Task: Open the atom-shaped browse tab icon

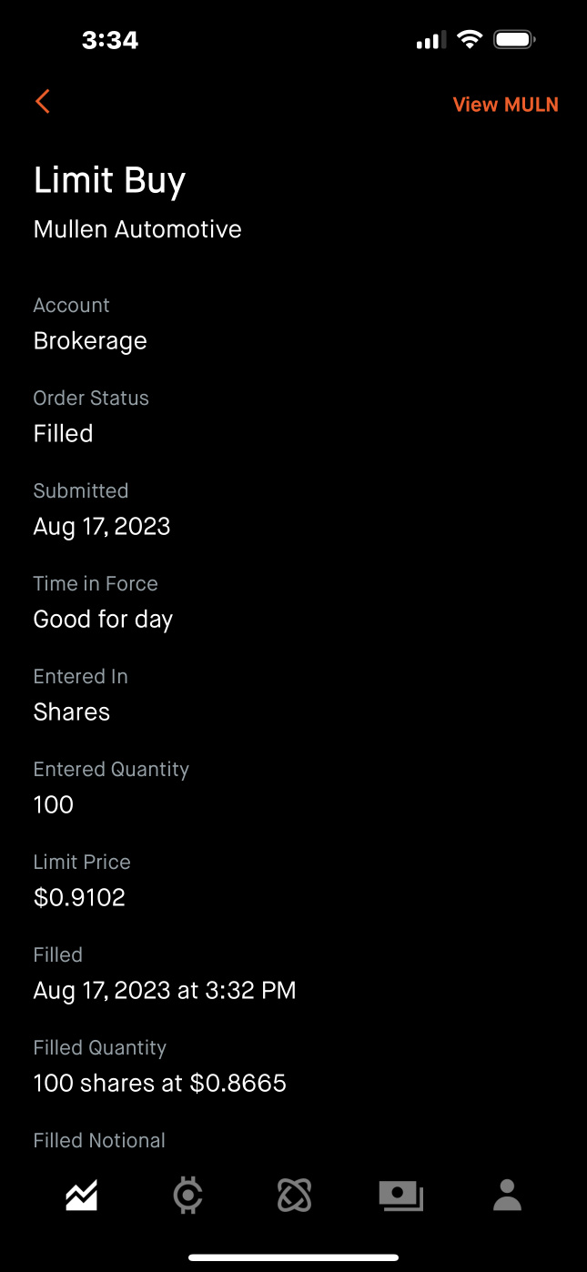Action: coord(294,1196)
